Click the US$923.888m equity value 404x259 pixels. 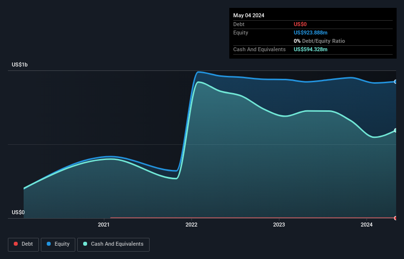[x=311, y=32]
